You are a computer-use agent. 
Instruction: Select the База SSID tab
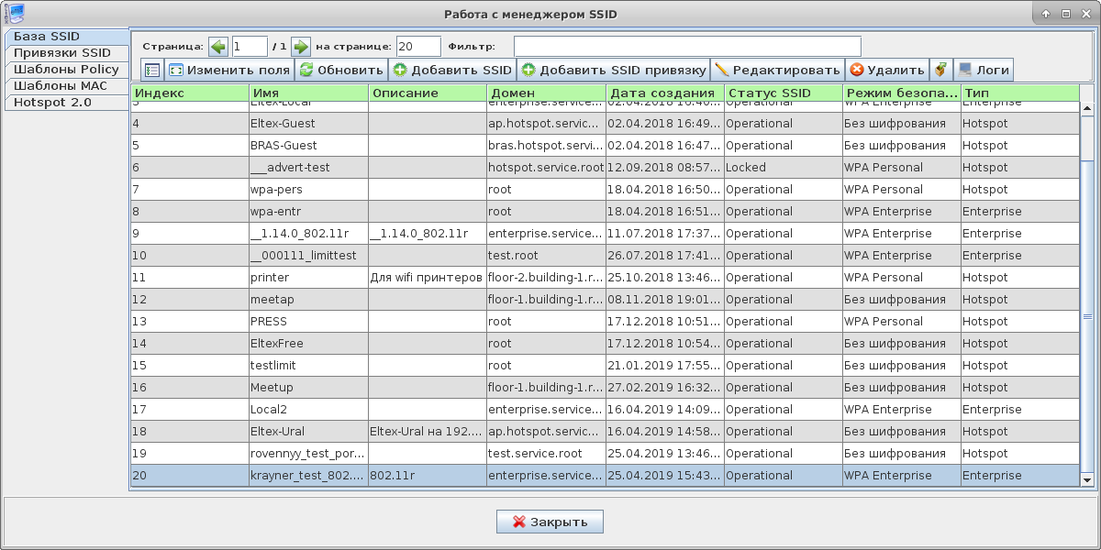click(x=67, y=37)
